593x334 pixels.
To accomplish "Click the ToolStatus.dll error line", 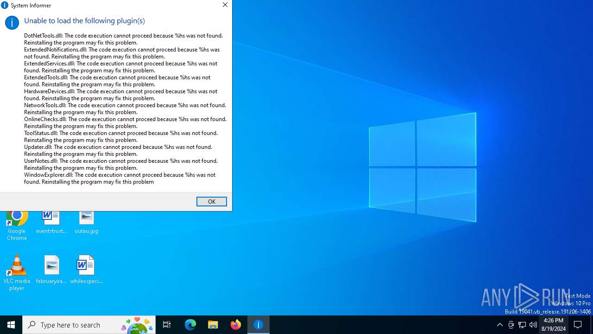I will tap(121, 136).
